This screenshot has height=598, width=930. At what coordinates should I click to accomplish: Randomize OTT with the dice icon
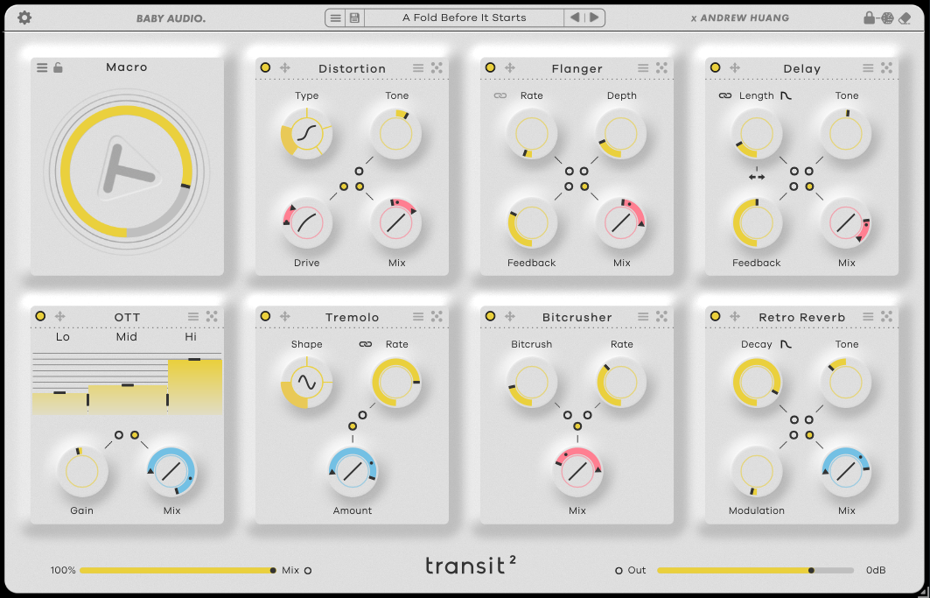click(212, 317)
